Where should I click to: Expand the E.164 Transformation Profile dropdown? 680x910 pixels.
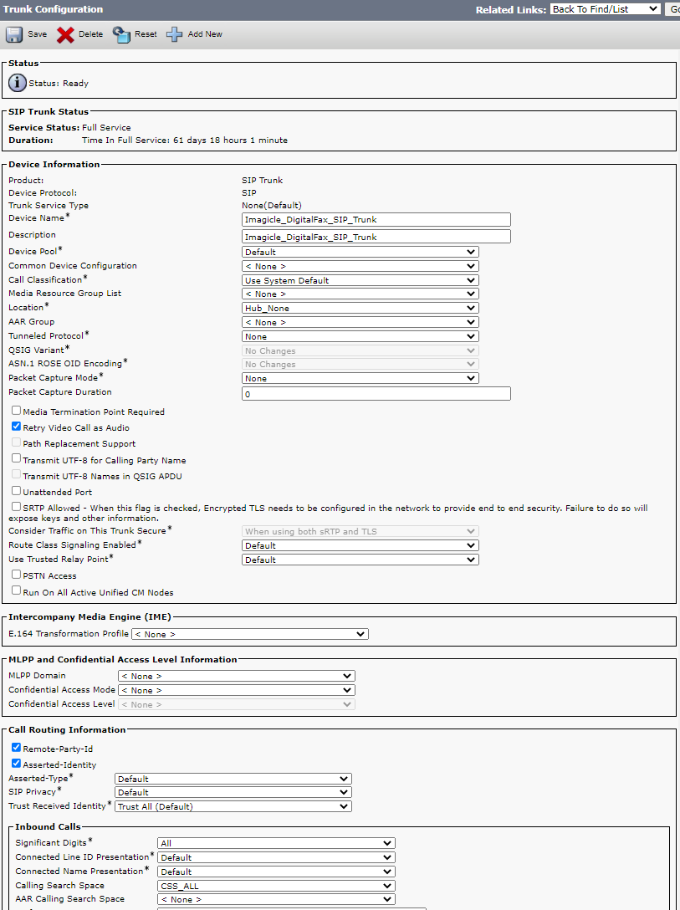(x=248, y=634)
